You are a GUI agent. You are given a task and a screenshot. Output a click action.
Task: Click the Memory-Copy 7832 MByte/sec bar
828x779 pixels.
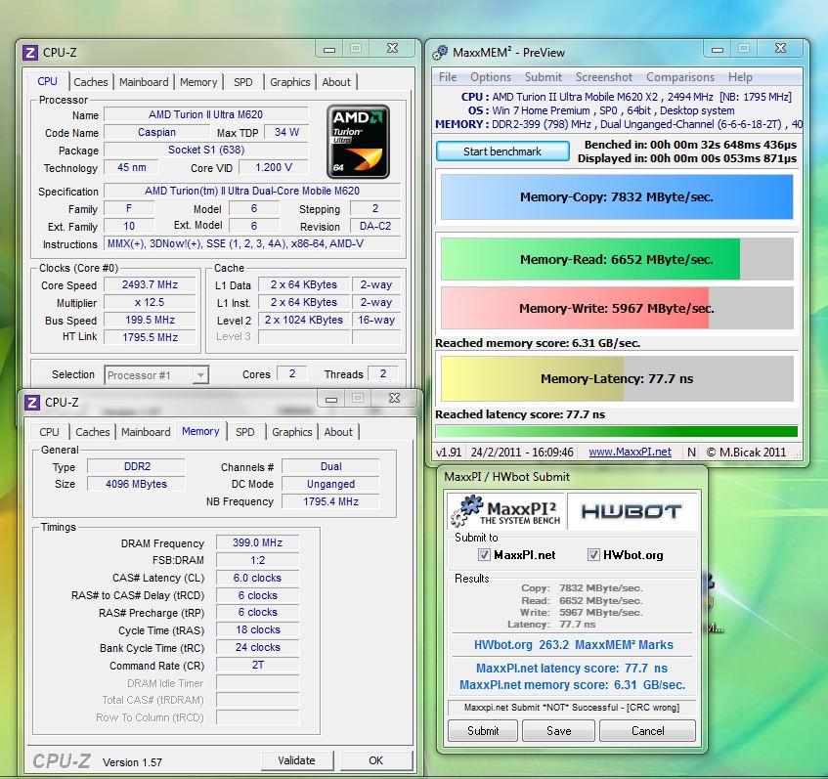[617, 197]
